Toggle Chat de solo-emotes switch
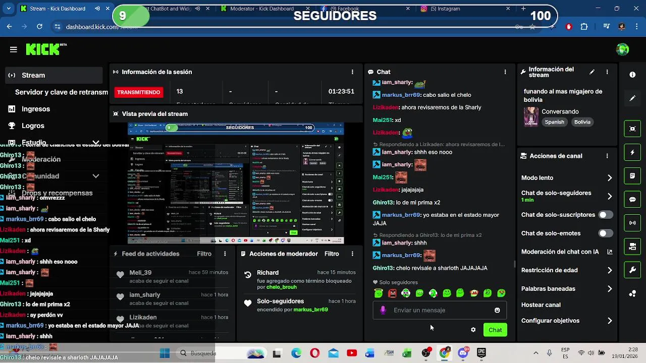This screenshot has height=363, width=646. (x=605, y=233)
